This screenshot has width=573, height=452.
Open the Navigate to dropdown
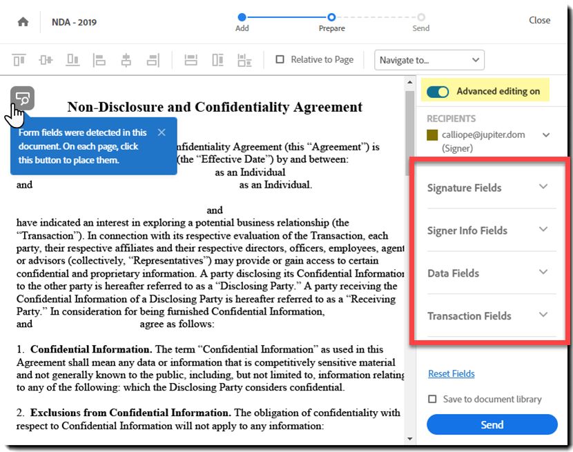tap(429, 60)
